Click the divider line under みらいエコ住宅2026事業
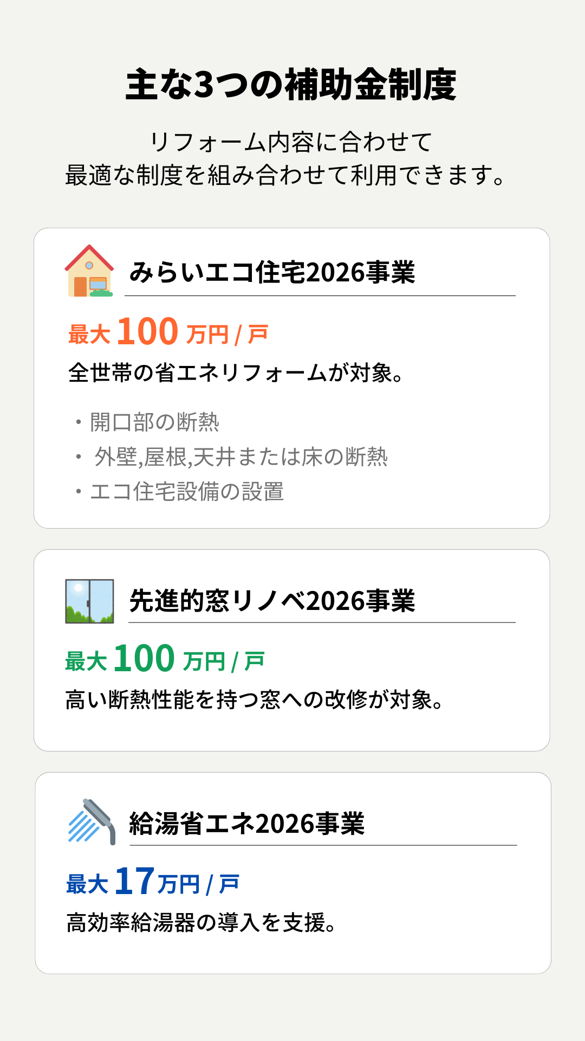Screen dimensions: 585x1041 pyautogui.click(x=320, y=296)
